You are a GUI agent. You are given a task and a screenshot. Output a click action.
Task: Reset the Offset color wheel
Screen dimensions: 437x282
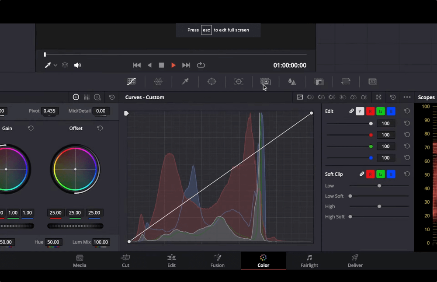pyautogui.click(x=100, y=128)
